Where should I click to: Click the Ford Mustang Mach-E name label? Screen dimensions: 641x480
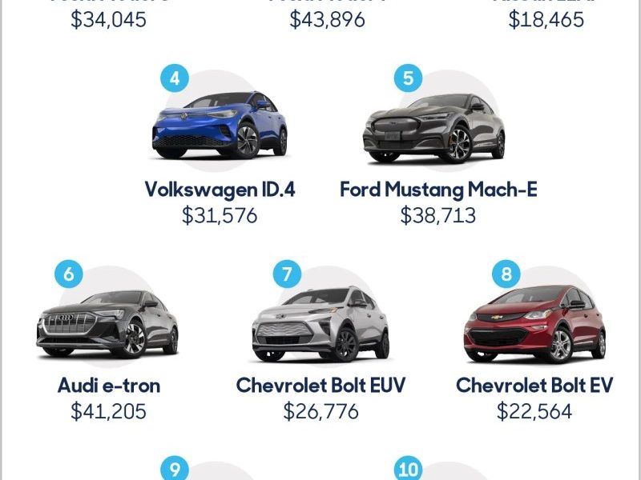[438, 190]
